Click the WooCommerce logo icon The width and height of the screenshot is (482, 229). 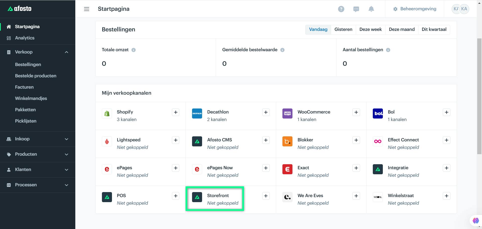pos(287,113)
